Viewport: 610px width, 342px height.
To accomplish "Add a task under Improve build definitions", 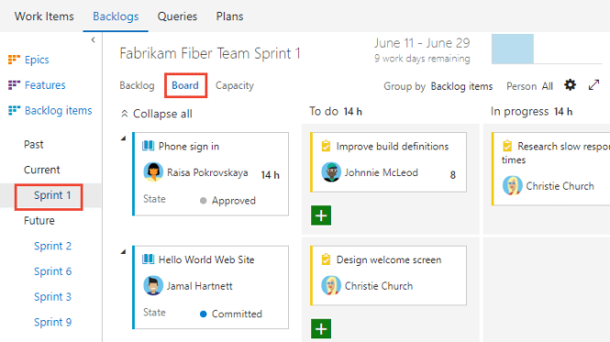I will pos(321,215).
